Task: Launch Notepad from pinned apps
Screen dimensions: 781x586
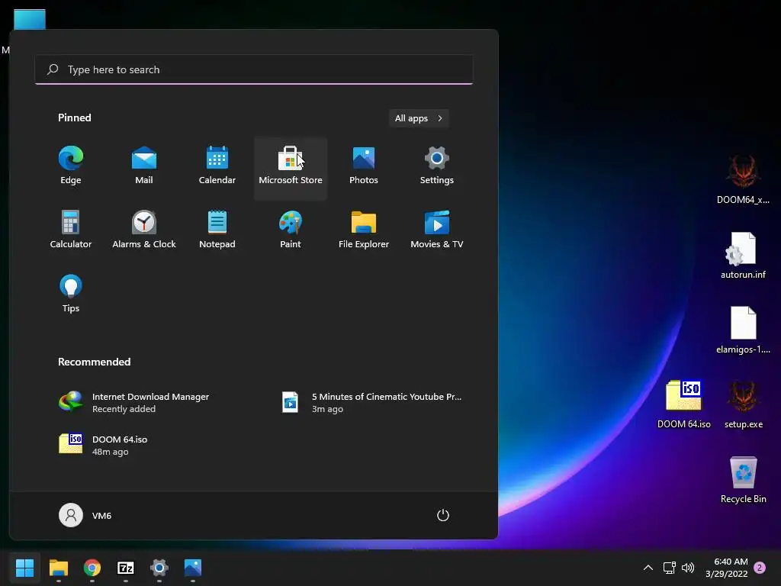Action: [217, 230]
